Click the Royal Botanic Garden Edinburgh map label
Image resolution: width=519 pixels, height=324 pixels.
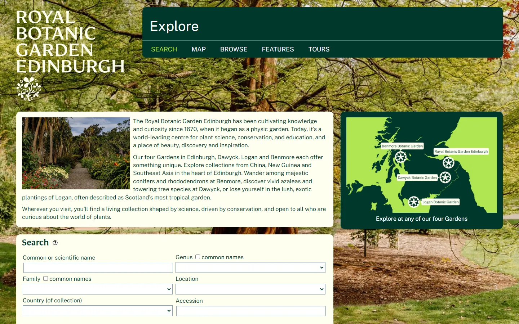click(461, 152)
